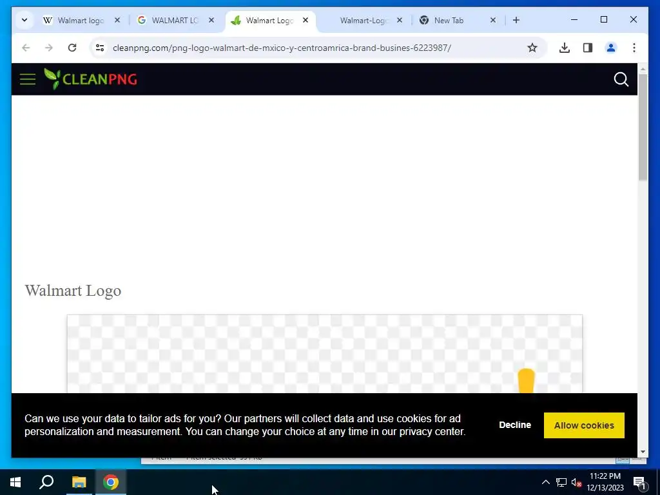Open the clock showing 11:22 PM
Viewport: 660px width, 495px height.
pos(605,482)
